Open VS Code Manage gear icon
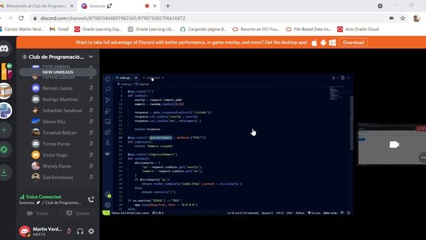The image size is (426, 240). click(x=108, y=205)
